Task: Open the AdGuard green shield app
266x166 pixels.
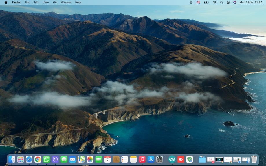Action: pos(190,159)
